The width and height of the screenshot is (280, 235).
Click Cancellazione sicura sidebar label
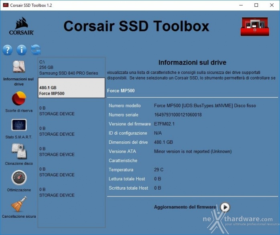coord(19,217)
